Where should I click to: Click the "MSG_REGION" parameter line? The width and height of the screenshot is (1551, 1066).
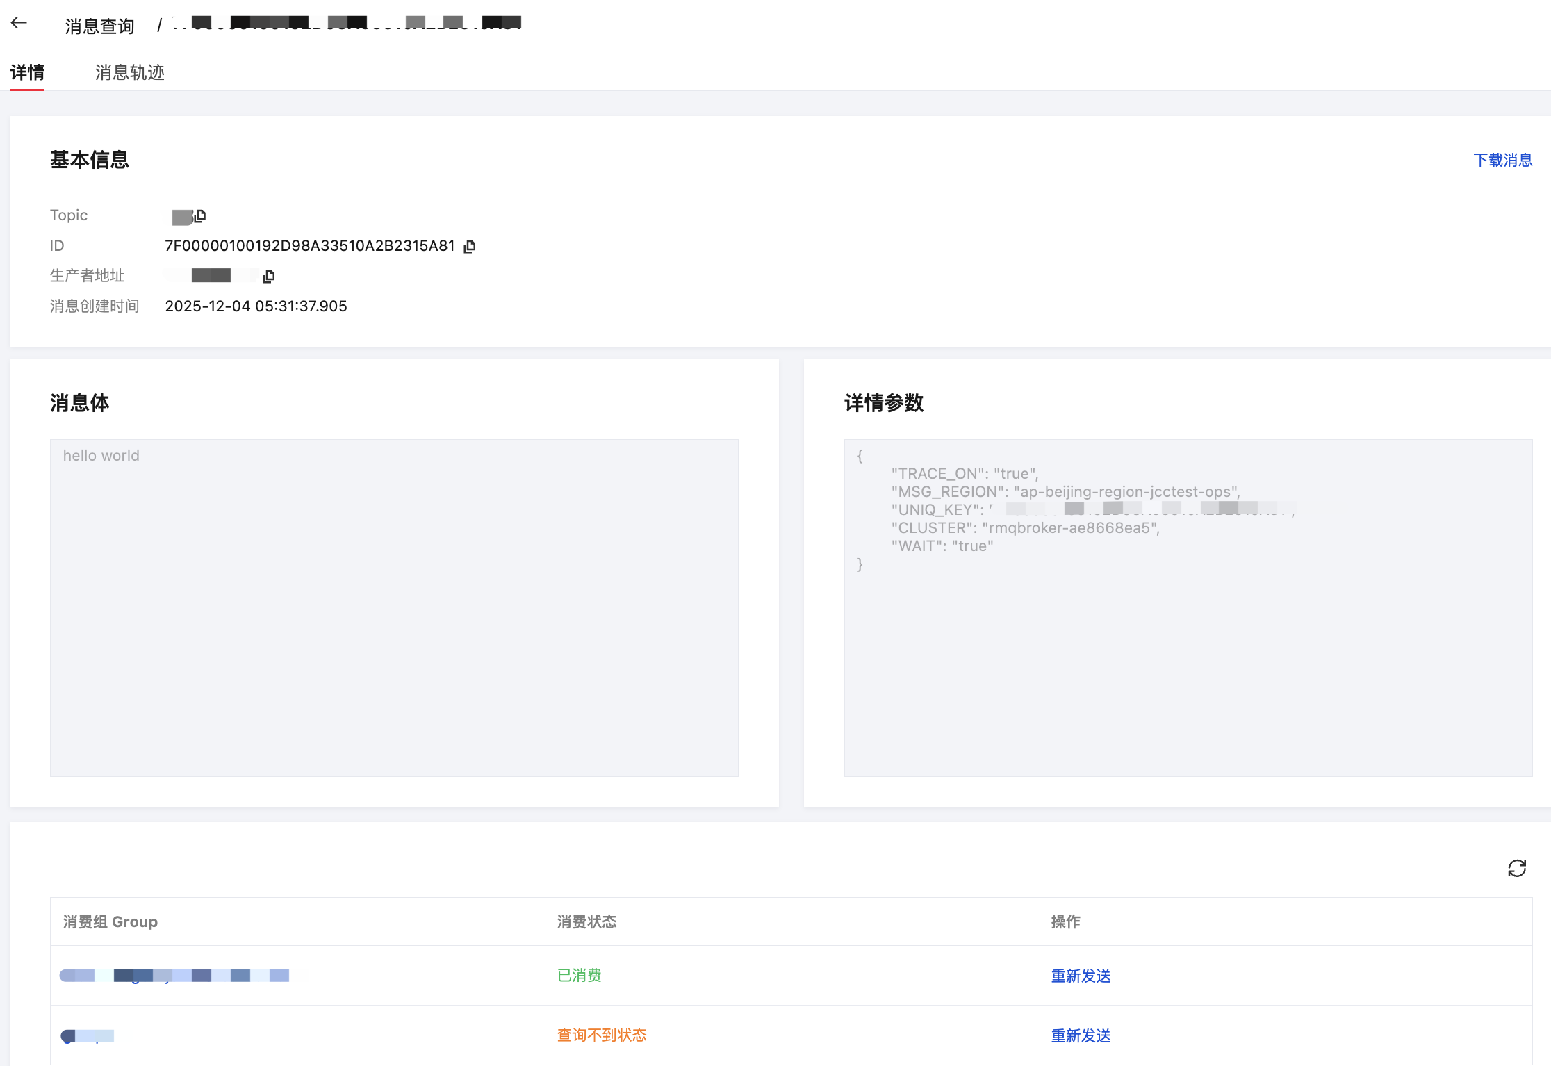coord(1065,492)
